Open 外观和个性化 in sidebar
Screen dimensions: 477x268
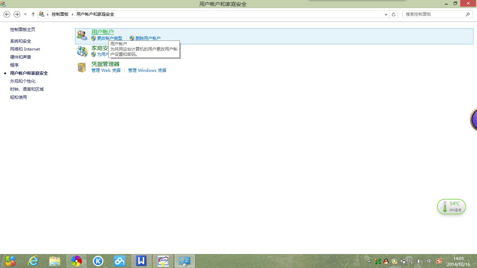tap(23, 81)
